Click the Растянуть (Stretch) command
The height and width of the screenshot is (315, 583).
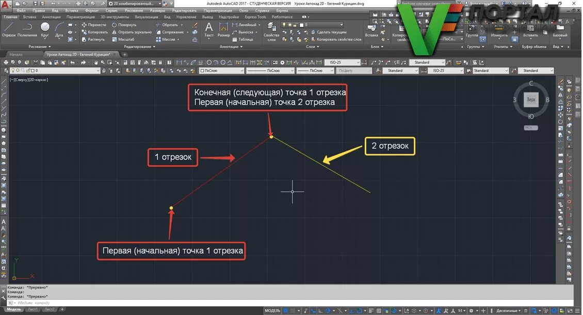(x=93, y=39)
